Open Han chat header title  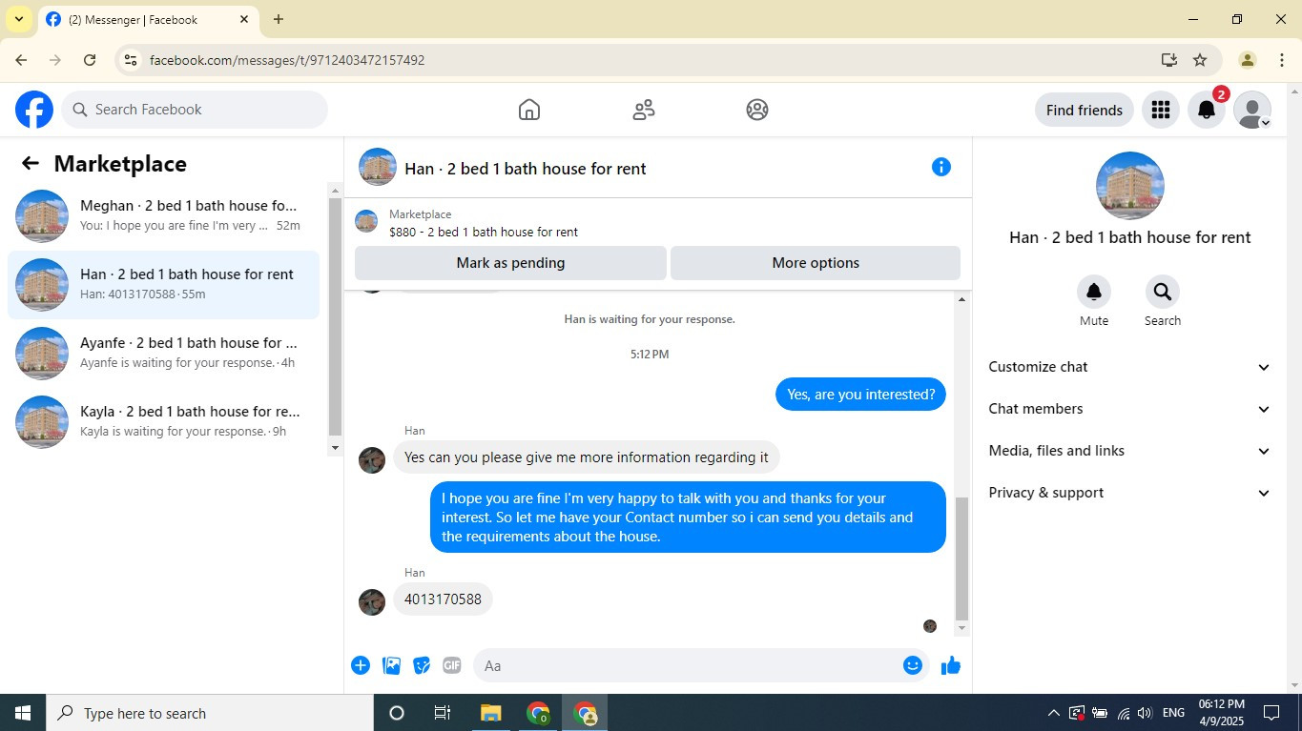coord(526,169)
